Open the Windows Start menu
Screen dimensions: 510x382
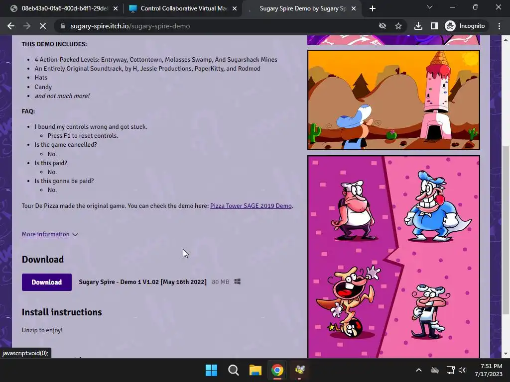point(211,370)
